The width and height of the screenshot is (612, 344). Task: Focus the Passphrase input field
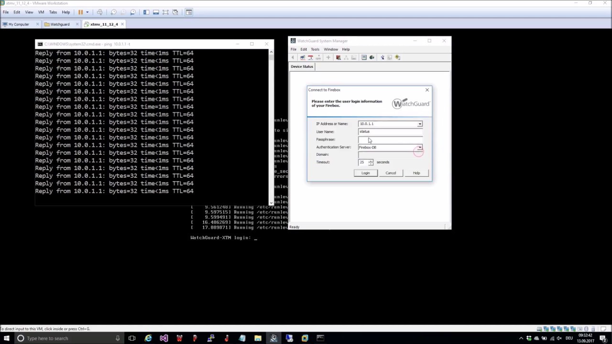click(390, 139)
